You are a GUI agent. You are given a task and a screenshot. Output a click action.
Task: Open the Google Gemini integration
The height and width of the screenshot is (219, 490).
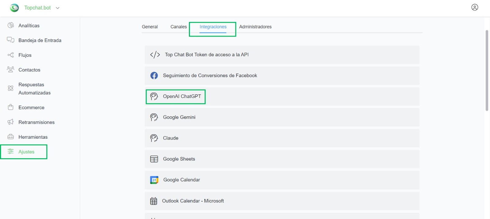282,117
